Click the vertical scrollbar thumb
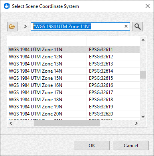Screen dimensions: 154x156 (143, 75)
